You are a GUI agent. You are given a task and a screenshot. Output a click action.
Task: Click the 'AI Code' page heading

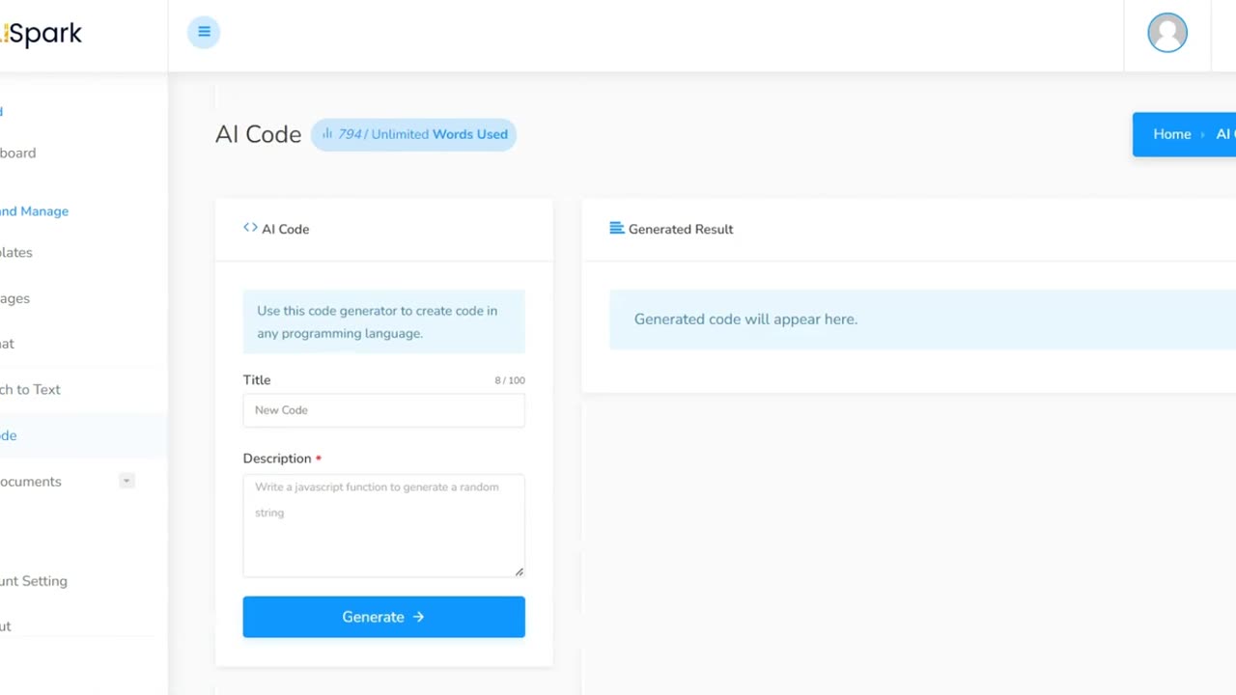click(x=258, y=134)
